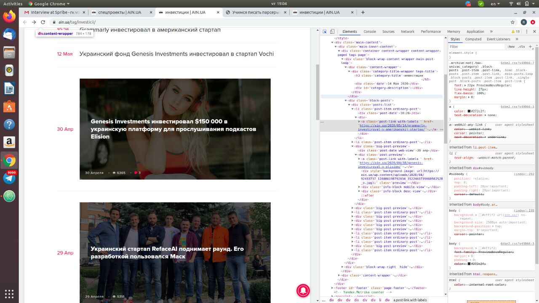Viewport: 539px width, 303px height.
Task: Bookmark this page with the star icon
Action: [x=512, y=22]
